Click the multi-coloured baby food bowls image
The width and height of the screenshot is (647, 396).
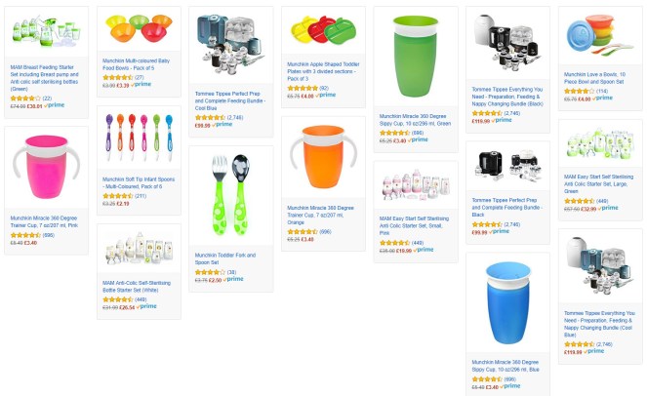point(139,28)
